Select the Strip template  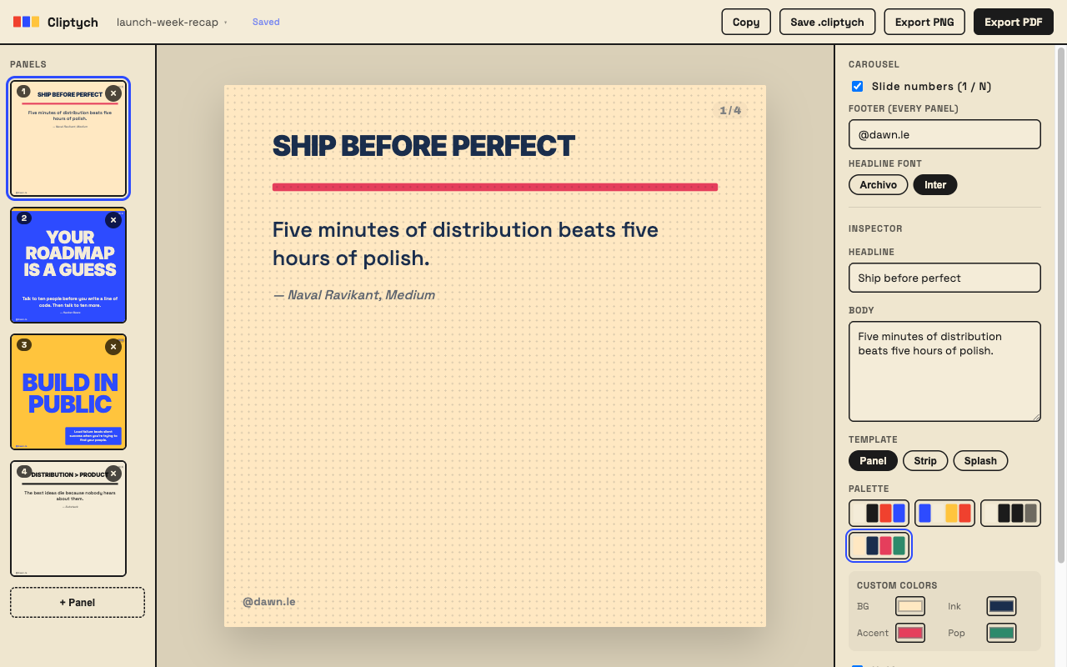tap(925, 460)
